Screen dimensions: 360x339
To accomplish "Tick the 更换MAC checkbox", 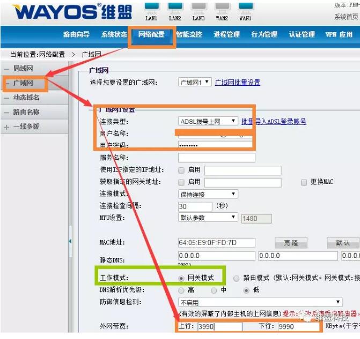I will click(x=304, y=182).
